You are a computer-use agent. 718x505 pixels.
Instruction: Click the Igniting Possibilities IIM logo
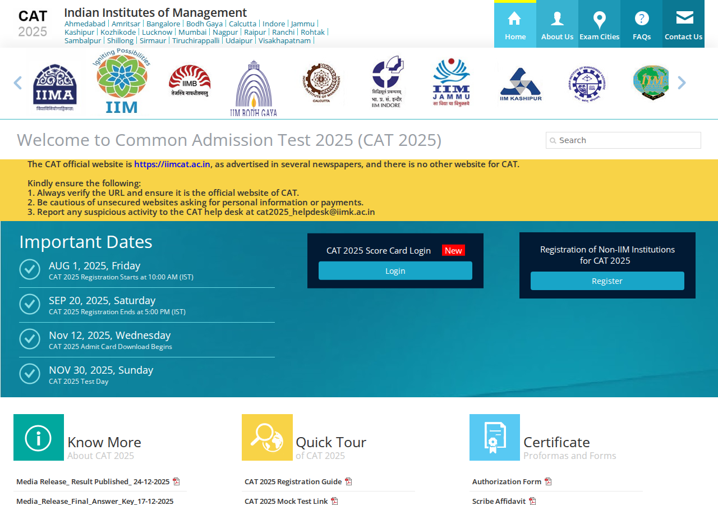(122, 81)
